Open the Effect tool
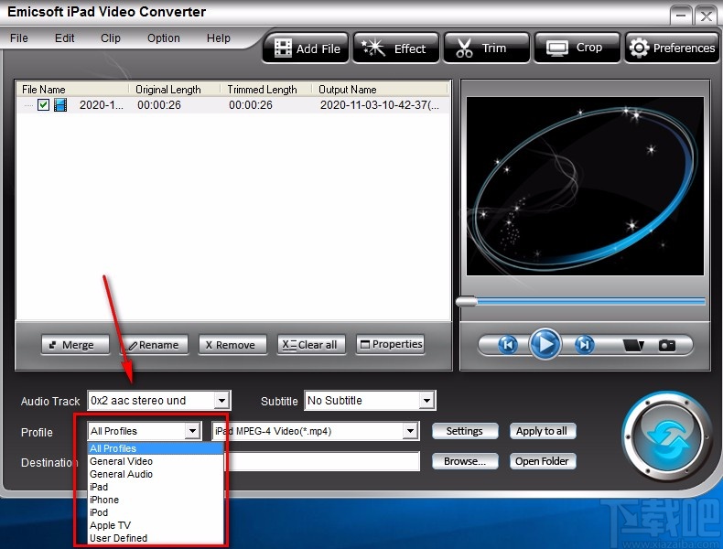723x549 pixels. [x=396, y=48]
